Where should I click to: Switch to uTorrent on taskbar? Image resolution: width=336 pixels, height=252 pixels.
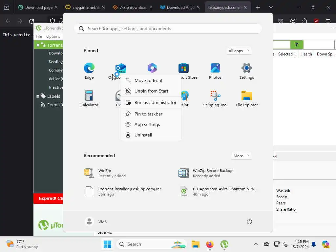tap(224, 244)
